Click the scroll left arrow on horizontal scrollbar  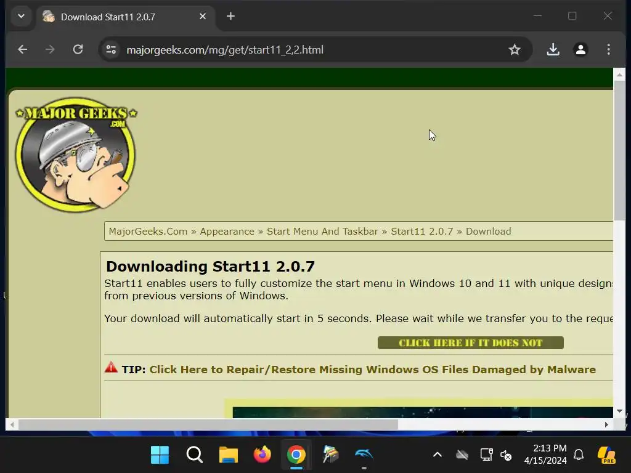click(12, 424)
